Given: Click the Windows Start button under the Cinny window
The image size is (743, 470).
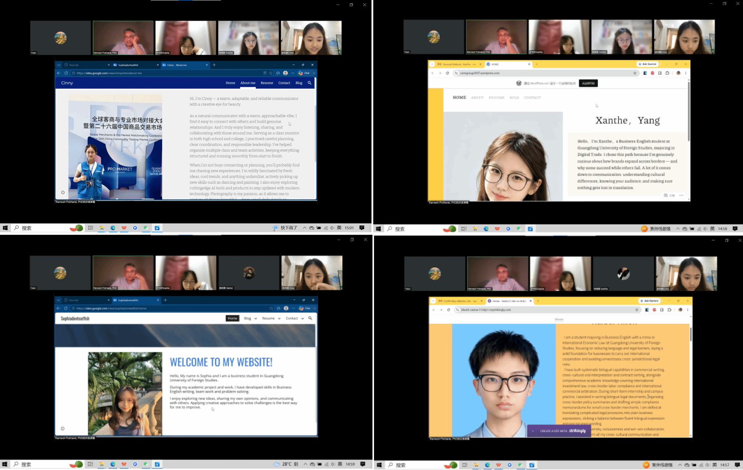Looking at the screenshot, I should point(5,228).
